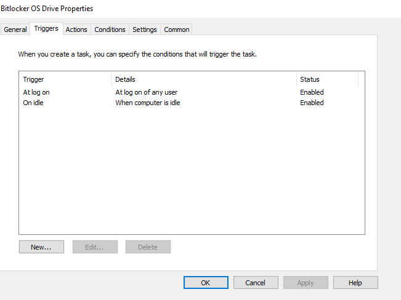Open the Settings tab
Image resolution: width=401 pixels, height=300 pixels.
click(x=145, y=30)
